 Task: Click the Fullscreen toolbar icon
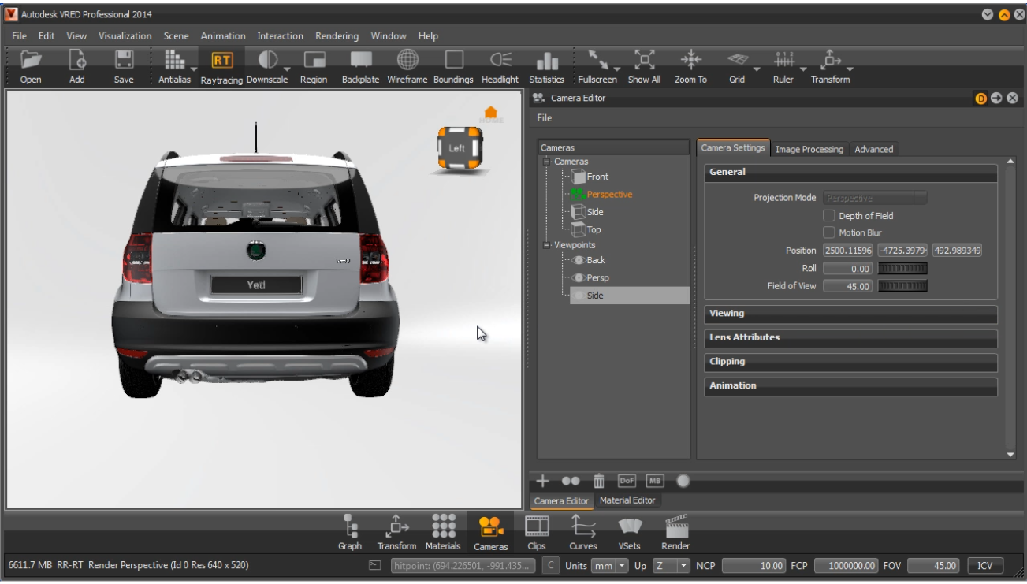[x=597, y=61]
